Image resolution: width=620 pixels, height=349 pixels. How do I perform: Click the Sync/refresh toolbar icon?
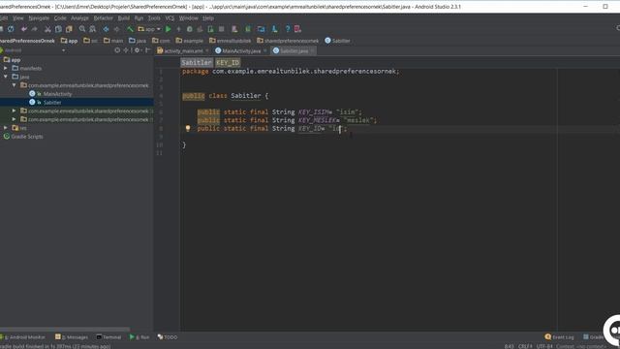click(x=11, y=29)
